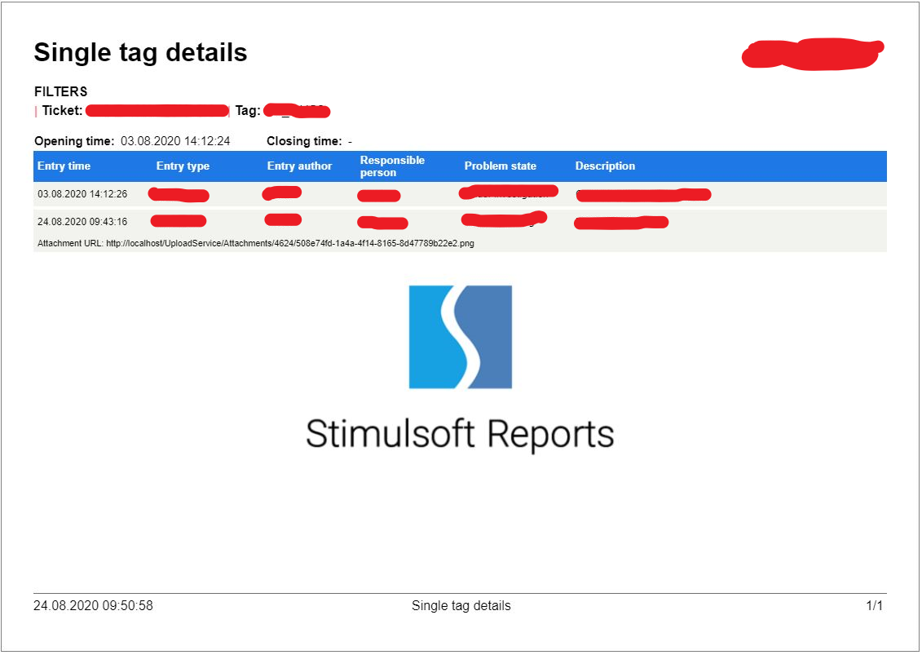Click the 'Description' column header
This screenshot has width=922, height=655.
(605, 166)
